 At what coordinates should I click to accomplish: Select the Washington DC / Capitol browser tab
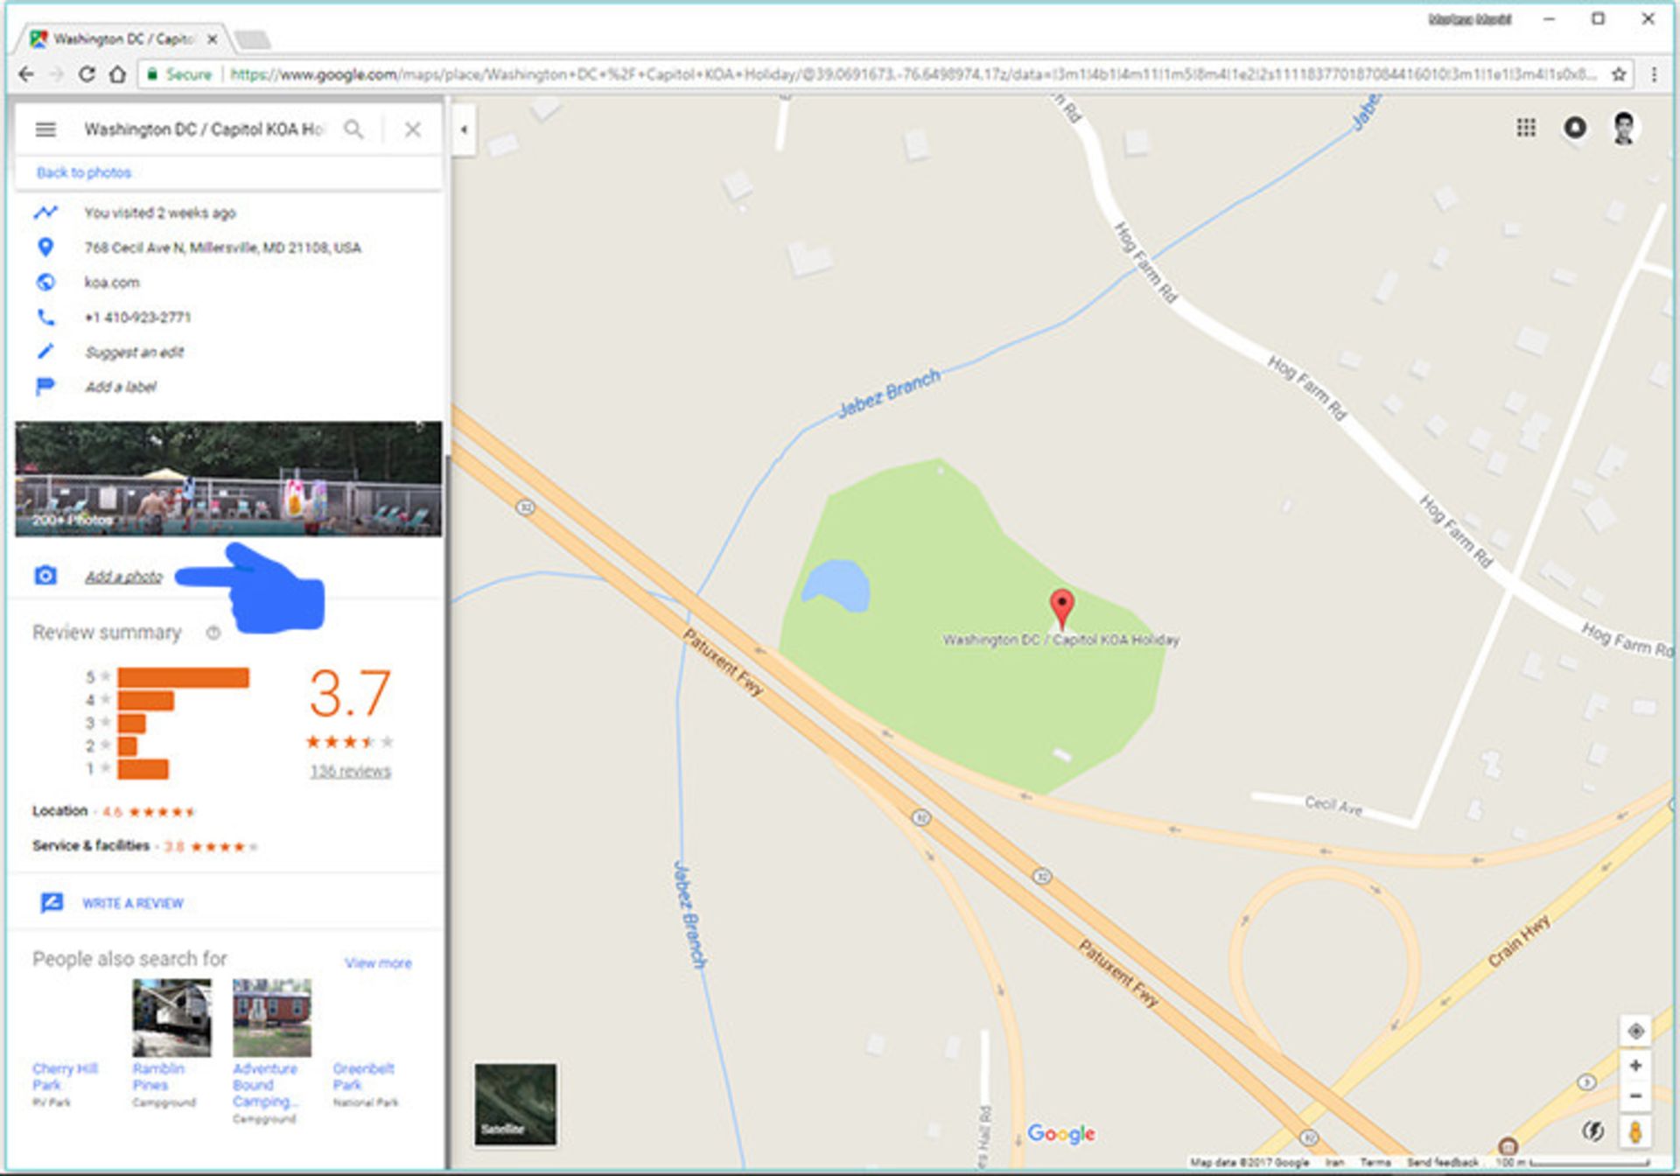pyautogui.click(x=122, y=38)
